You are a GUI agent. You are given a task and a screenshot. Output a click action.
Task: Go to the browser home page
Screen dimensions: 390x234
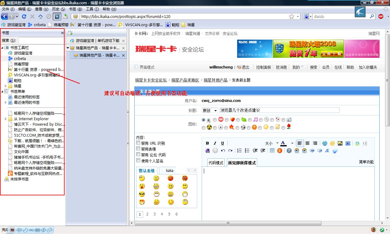[41, 16]
